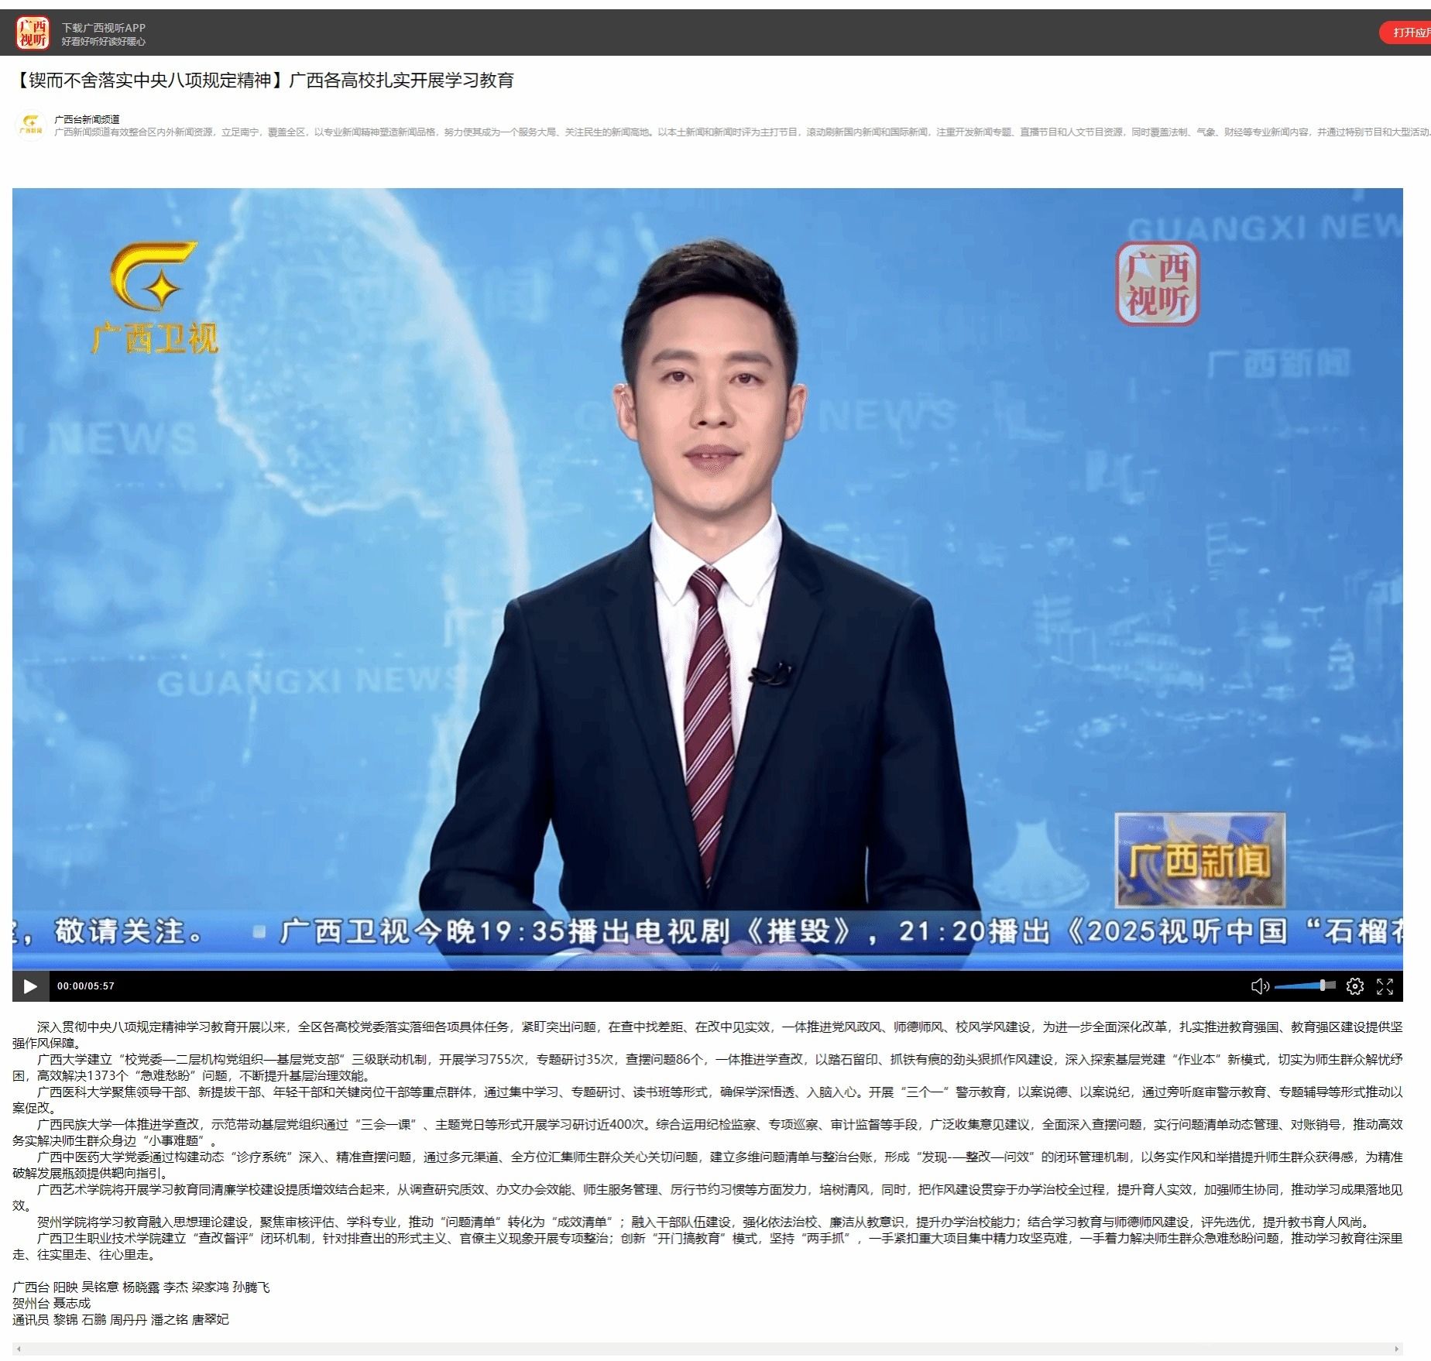Click the 广西卫视 logo in the video
The height and width of the screenshot is (1361, 1431).
(x=155, y=300)
